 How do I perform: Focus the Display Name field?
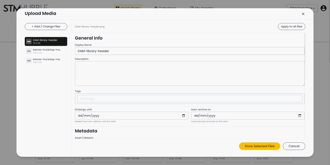tap(190, 51)
